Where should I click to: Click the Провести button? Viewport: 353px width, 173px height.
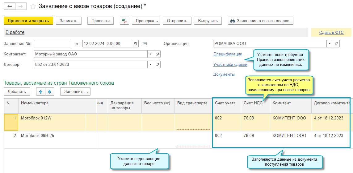[100, 21]
